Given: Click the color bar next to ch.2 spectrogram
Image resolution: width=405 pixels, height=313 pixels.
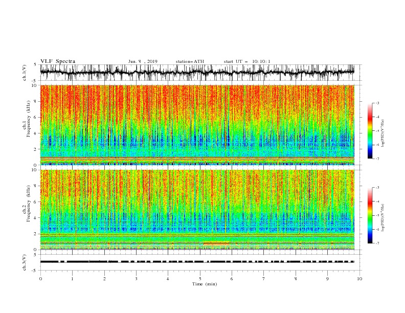Looking at the screenshot, I should pyautogui.click(x=370, y=215).
